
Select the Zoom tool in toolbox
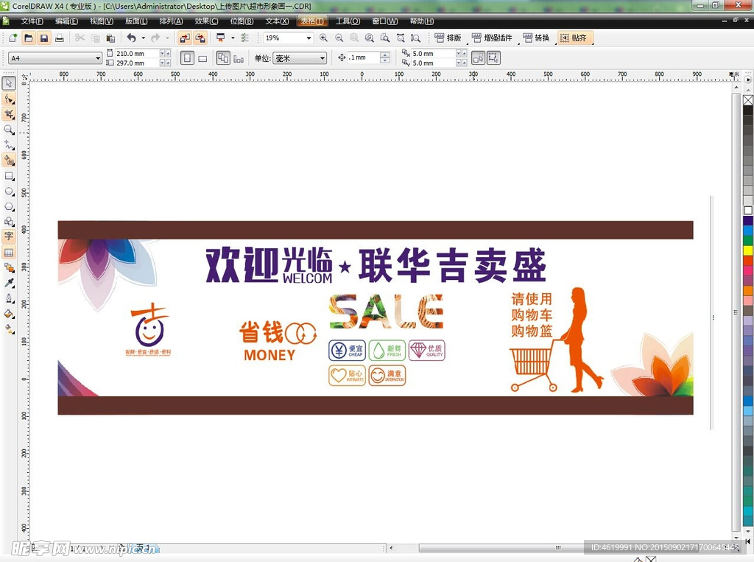9,130
